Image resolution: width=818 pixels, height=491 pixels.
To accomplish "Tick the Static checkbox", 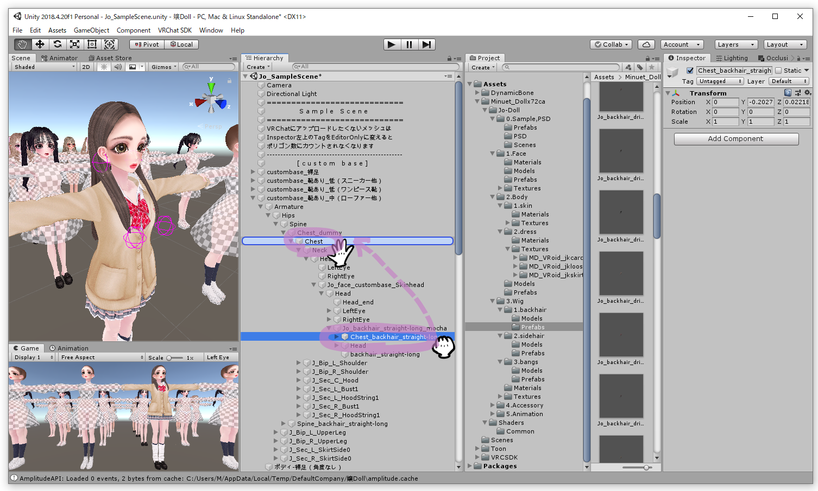I will pos(778,71).
